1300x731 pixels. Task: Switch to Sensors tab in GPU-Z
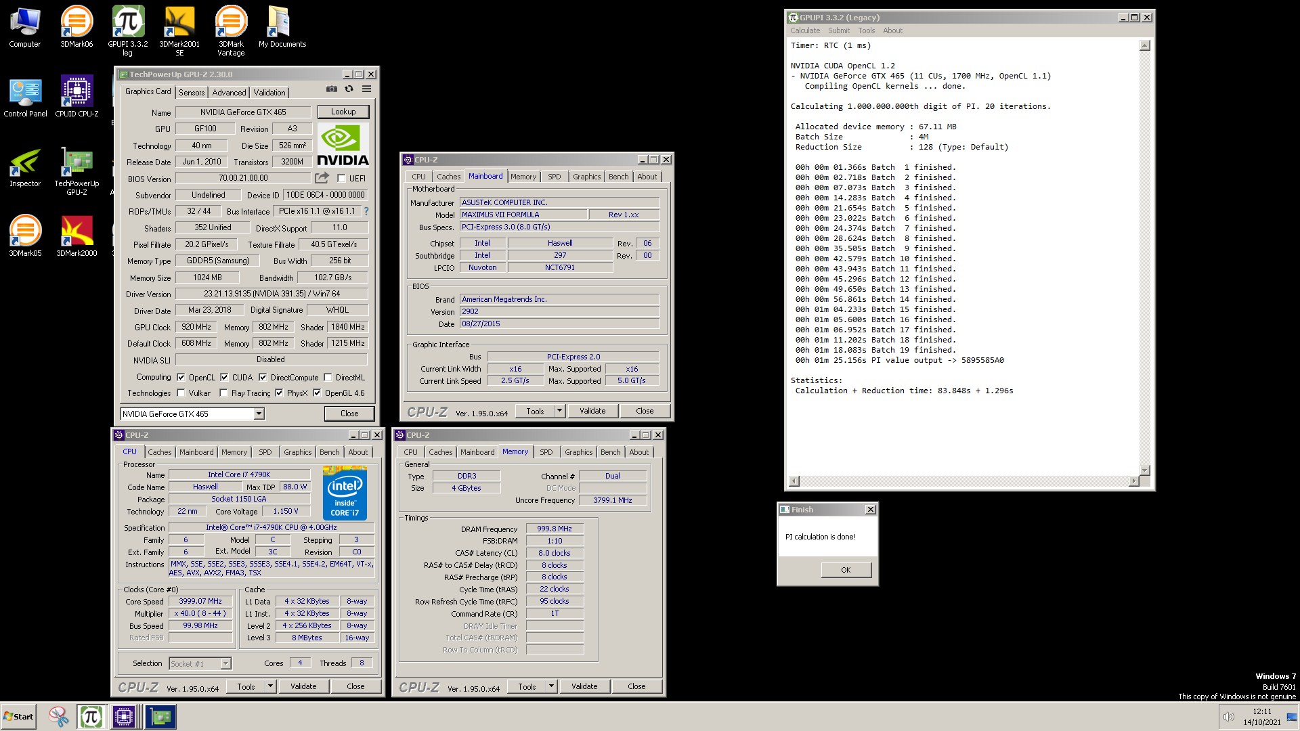click(192, 93)
